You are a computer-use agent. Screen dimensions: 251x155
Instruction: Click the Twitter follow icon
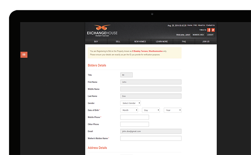[x=213, y=30]
